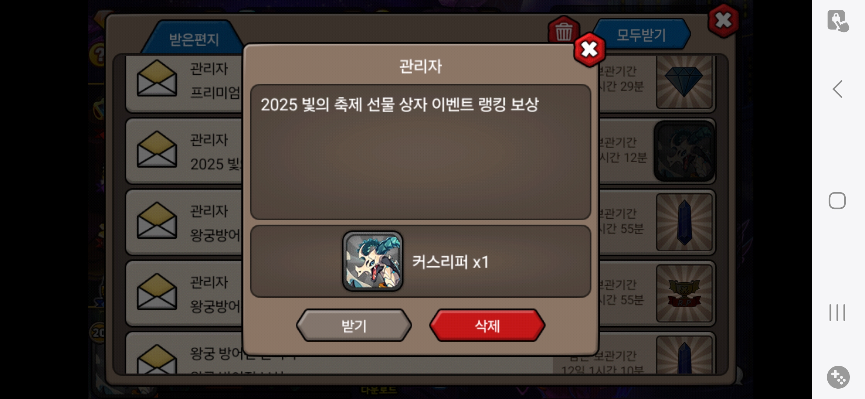Tap the 커스리퍼 character reward icon
The height and width of the screenshot is (399, 865).
point(373,261)
